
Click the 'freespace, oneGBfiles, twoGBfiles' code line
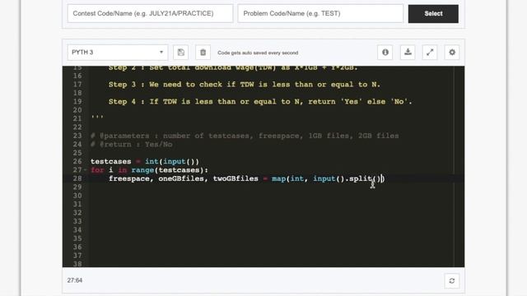246,178
